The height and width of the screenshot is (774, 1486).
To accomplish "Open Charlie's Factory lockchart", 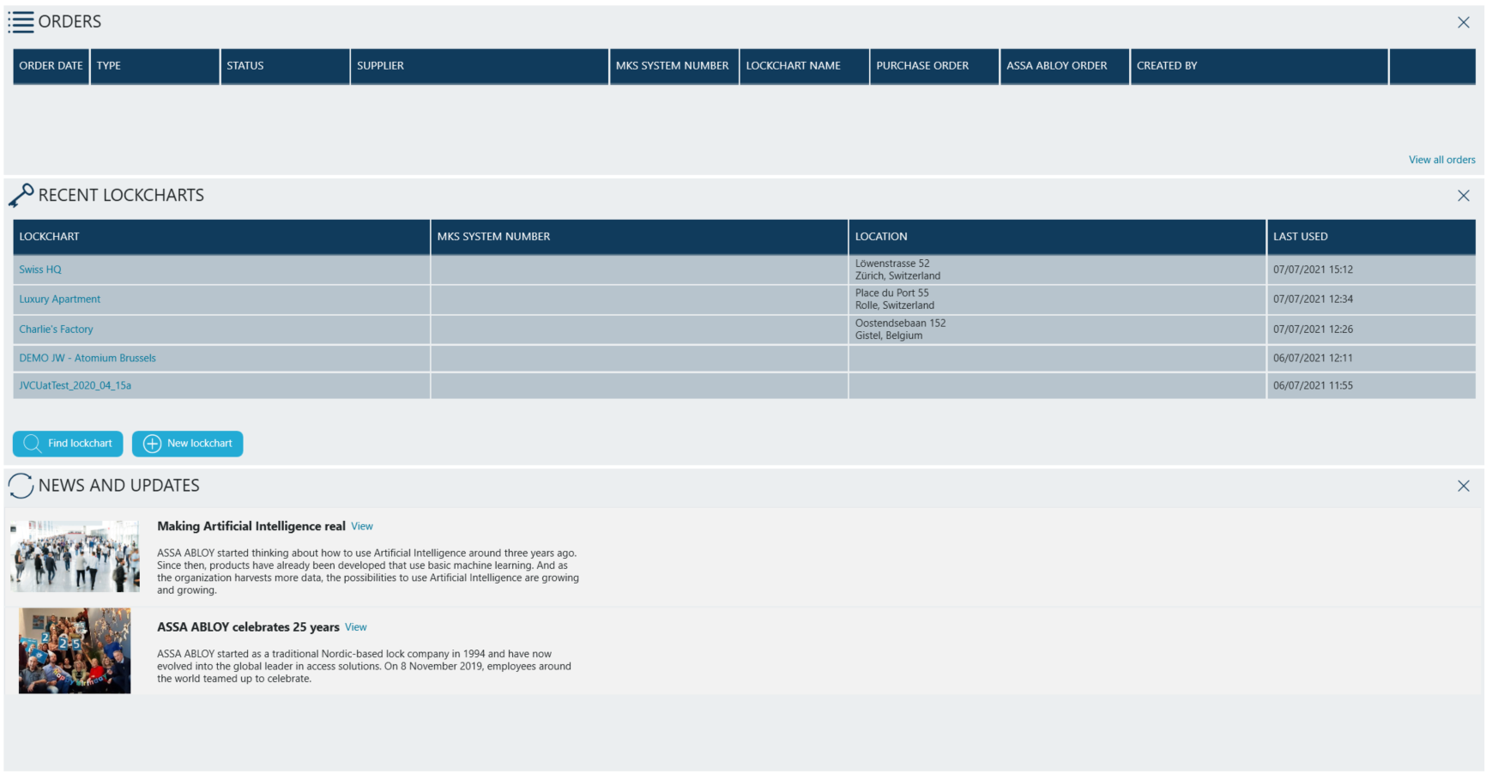I will pos(57,330).
